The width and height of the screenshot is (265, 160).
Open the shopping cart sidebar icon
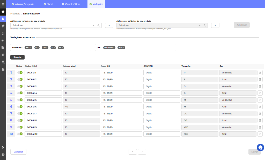coord(3,26)
